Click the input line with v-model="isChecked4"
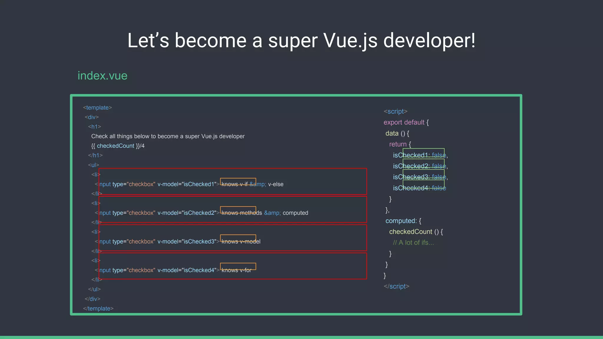This screenshot has height=339, width=603. click(x=173, y=270)
